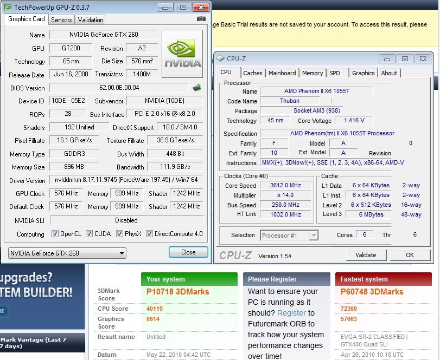Close the GPU-Z window via title bar X
The image size is (440, 360).
coord(201,8)
